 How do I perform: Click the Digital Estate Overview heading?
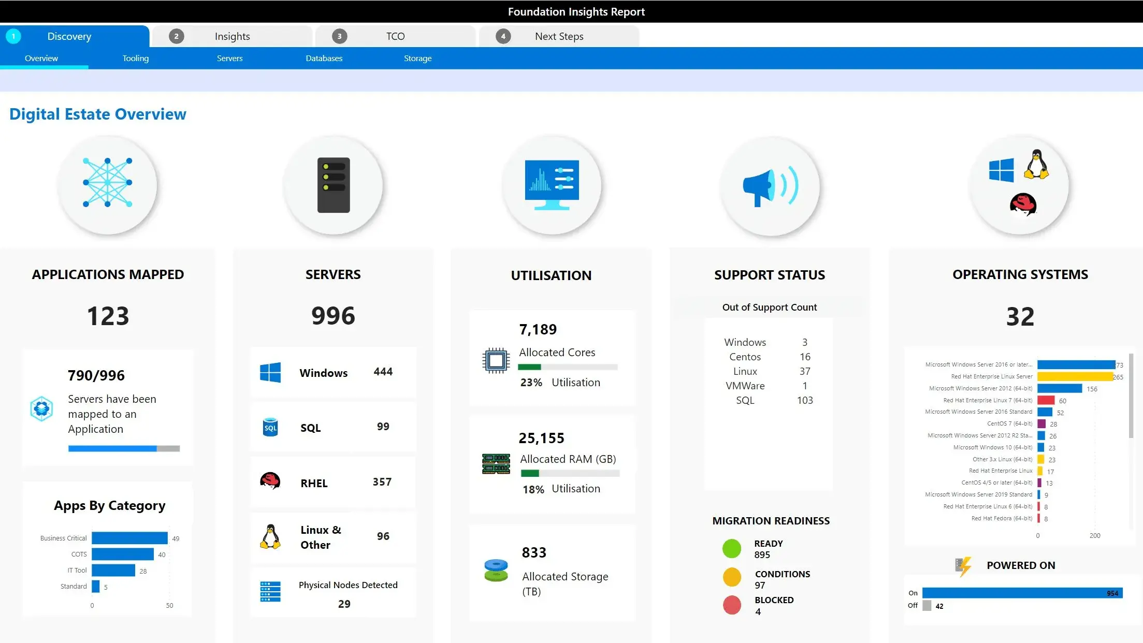click(98, 114)
